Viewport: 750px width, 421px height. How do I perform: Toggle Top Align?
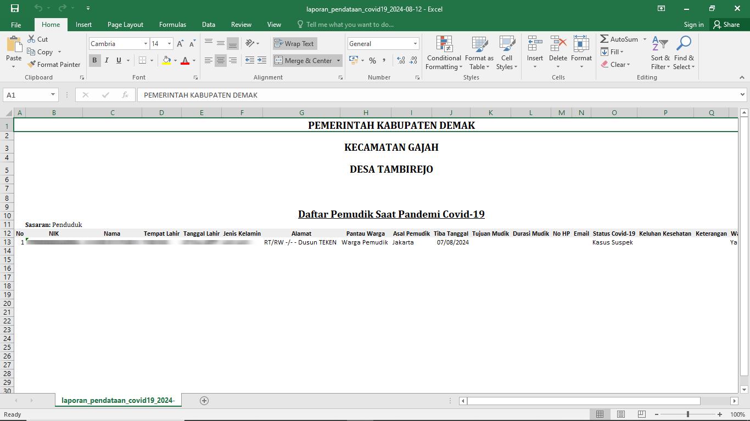[x=209, y=43]
